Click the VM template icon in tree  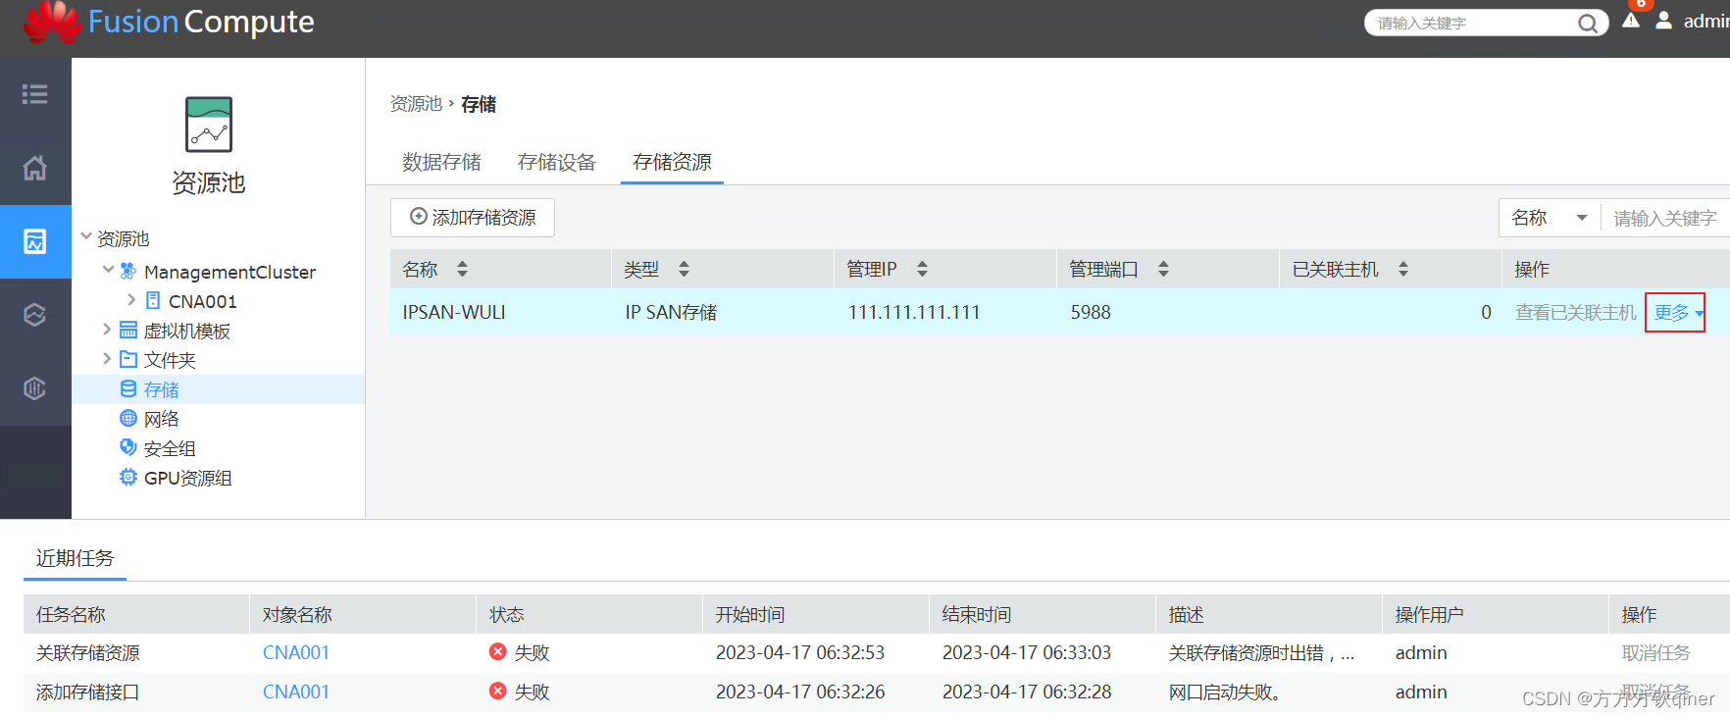click(x=128, y=330)
